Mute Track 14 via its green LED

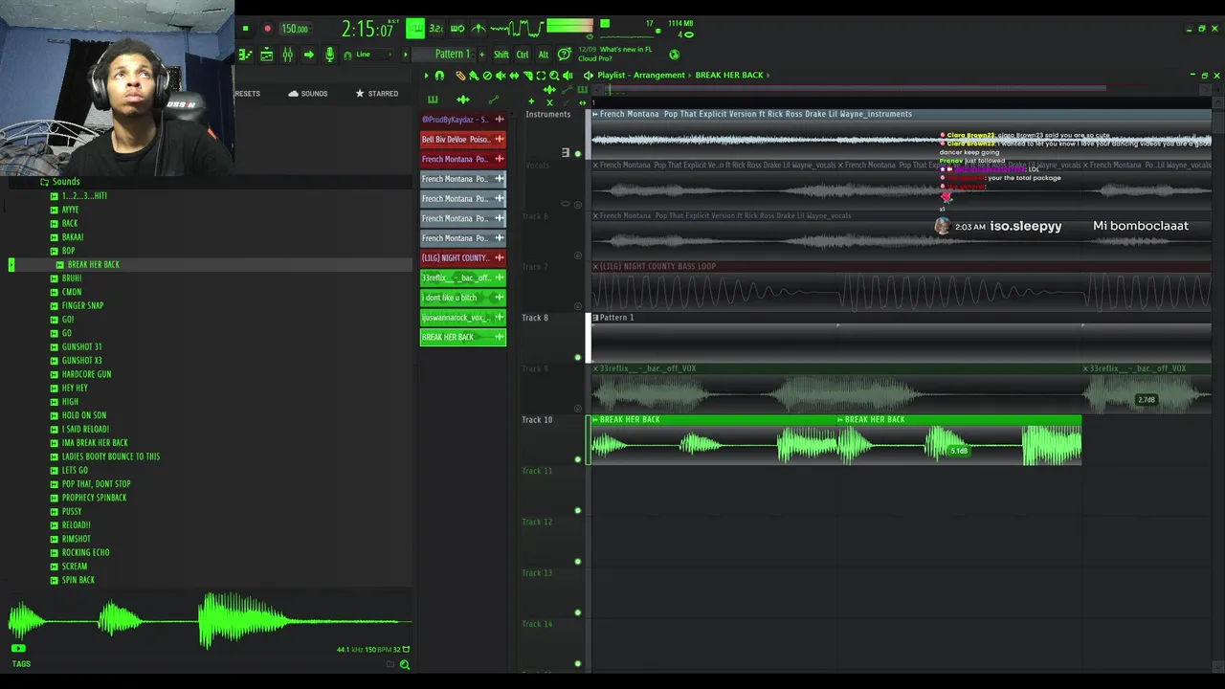tap(577, 663)
